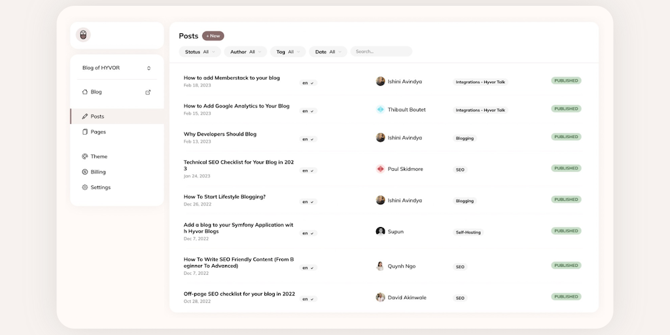Screen dimensions: 670x335
Task: Open post How to add Memberstack to your blog
Action: click(x=232, y=78)
